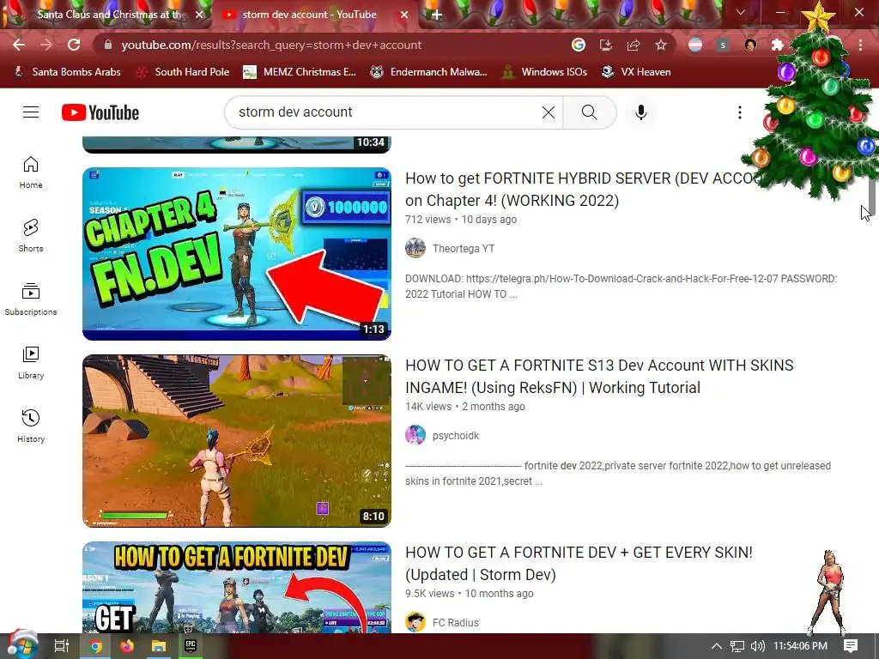Launch Firefox from taskbar
The width and height of the screenshot is (879, 659).
pos(127,646)
